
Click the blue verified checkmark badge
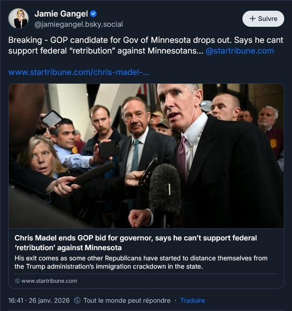[93, 14]
